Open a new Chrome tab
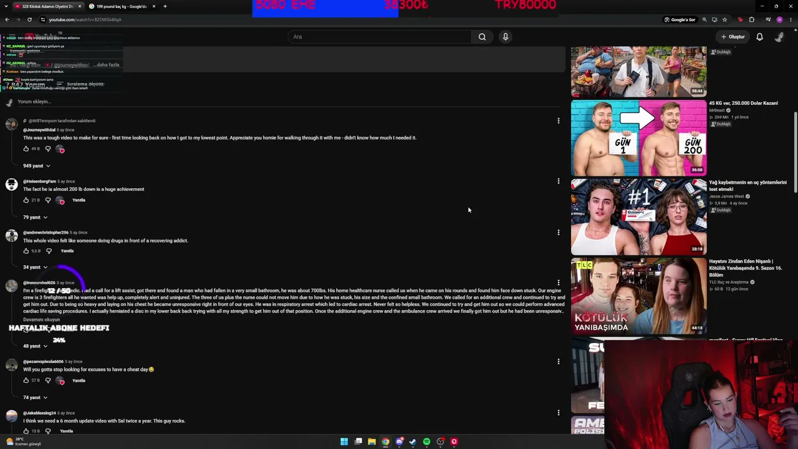 (x=165, y=6)
